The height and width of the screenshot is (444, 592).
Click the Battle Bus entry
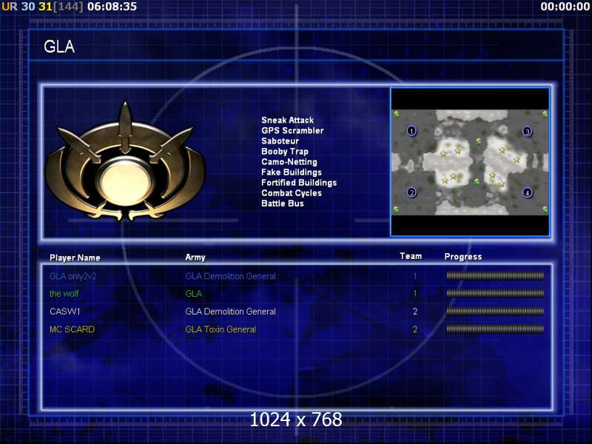(x=283, y=203)
